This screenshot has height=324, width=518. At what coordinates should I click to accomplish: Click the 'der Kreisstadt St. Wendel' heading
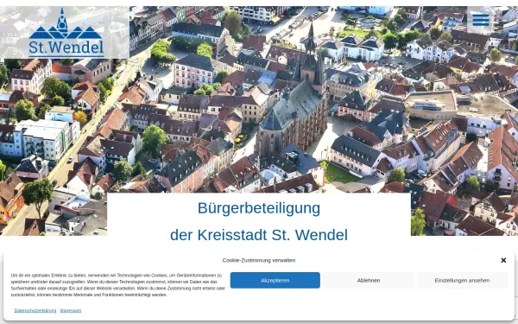pyautogui.click(x=259, y=235)
